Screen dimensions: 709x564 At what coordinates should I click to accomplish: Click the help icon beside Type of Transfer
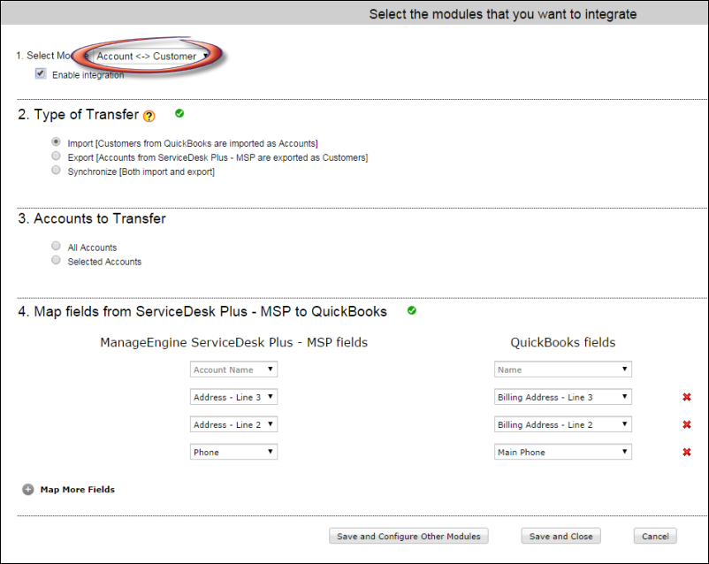pos(149,116)
